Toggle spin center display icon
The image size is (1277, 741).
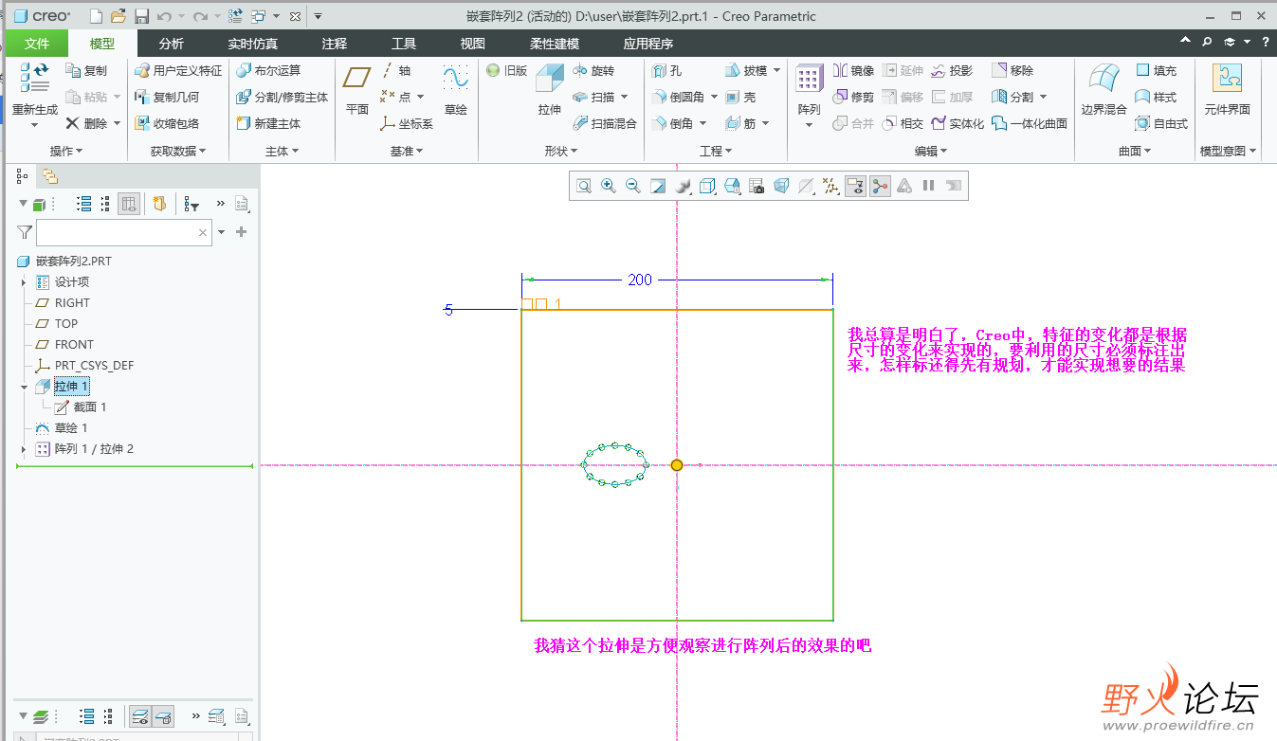[880, 186]
